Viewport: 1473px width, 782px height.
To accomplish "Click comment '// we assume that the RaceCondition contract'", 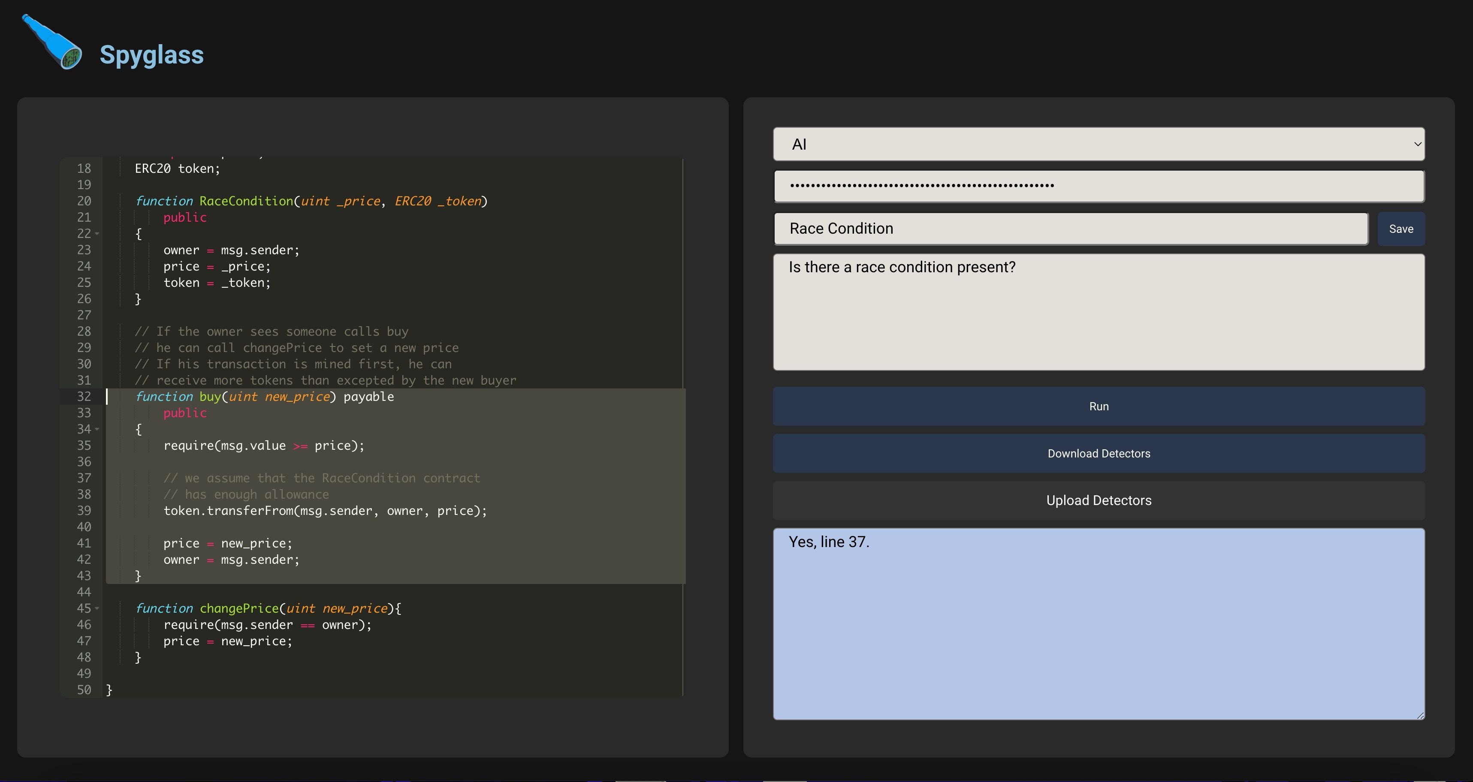I will (x=322, y=478).
